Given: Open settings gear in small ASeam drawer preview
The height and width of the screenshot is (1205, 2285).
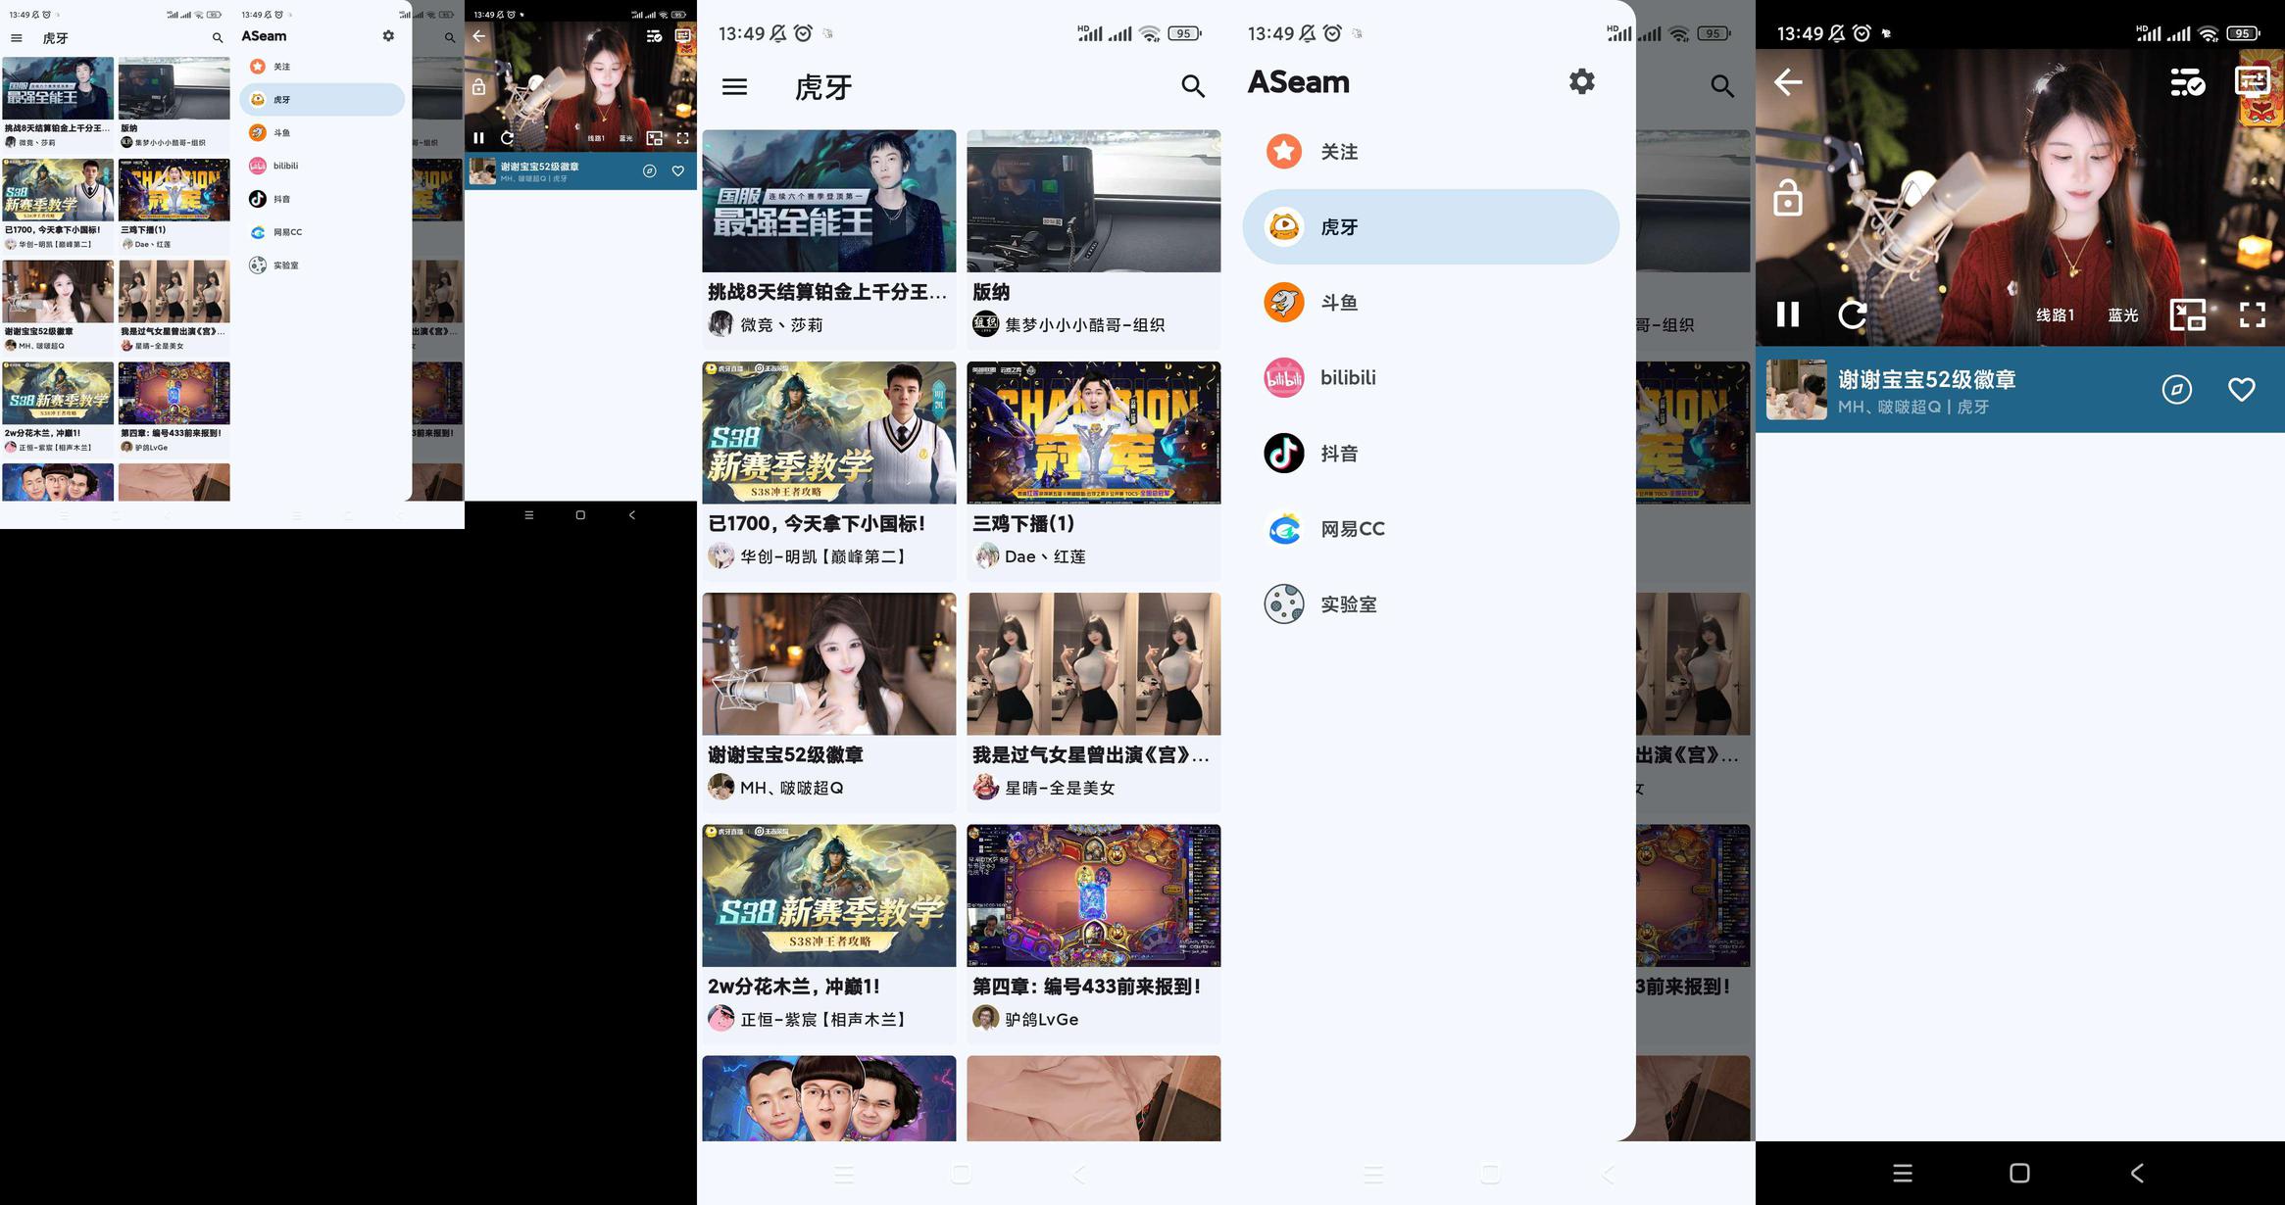Looking at the screenshot, I should point(388,35).
